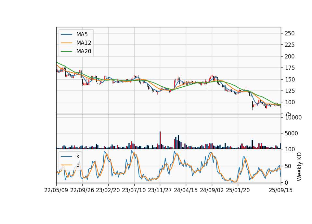
Task: Click the 25/01/20 date tick label
Action: pyautogui.click(x=238, y=190)
